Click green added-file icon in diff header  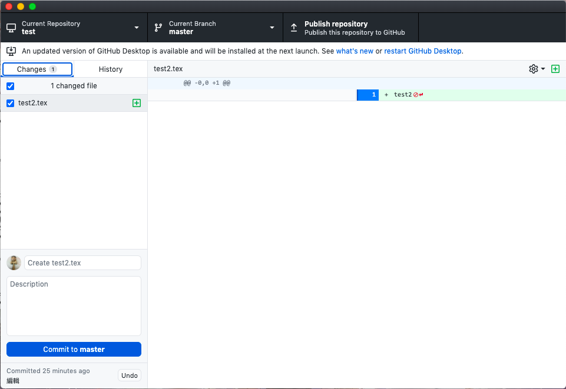pyautogui.click(x=555, y=69)
